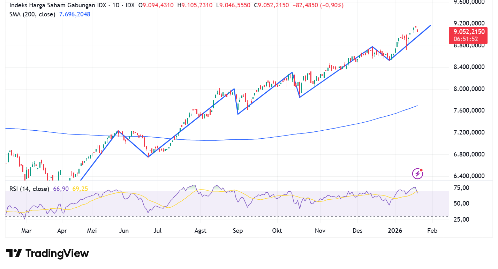Click the red notification dot on the Spark icon
This screenshot has width=498, height=269.
421,169
